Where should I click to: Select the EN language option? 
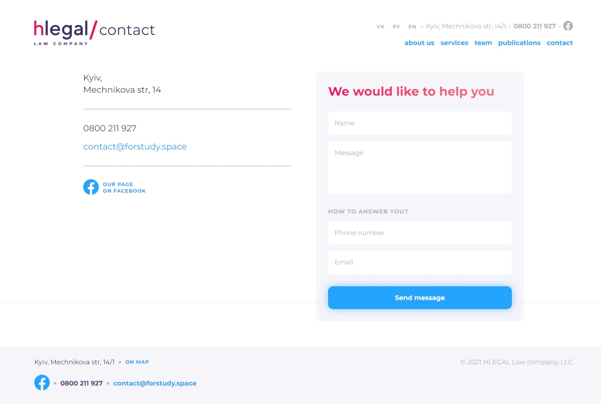[412, 27]
